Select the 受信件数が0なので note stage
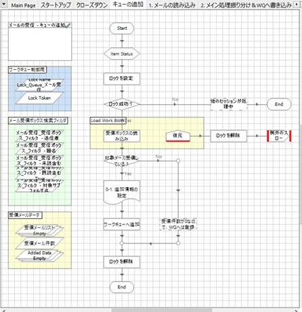Image resolution: width=302 pixels, height=312 pixels. (x=178, y=225)
